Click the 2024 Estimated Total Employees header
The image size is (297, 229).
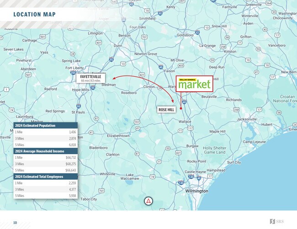click(45, 177)
